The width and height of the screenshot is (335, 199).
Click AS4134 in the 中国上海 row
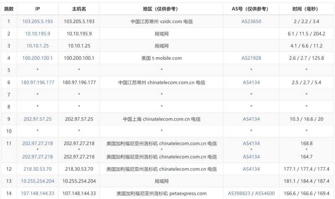[251, 119]
